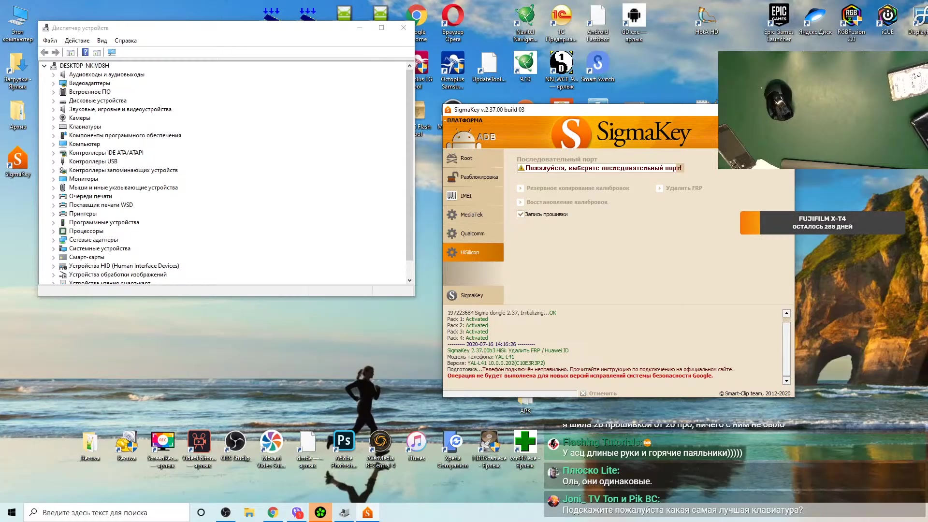Open Вид menu in Device Manager
Viewport: 928px width, 522px height.
point(102,40)
